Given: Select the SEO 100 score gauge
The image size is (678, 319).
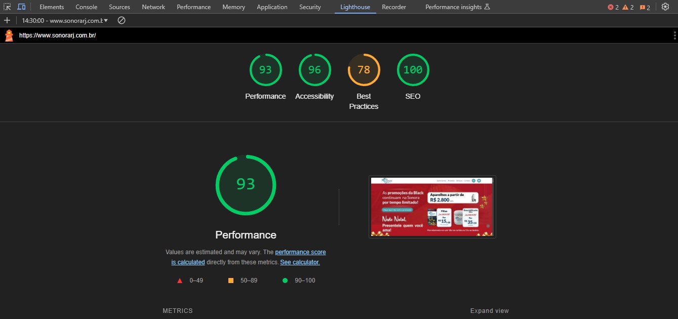Looking at the screenshot, I should tap(413, 70).
